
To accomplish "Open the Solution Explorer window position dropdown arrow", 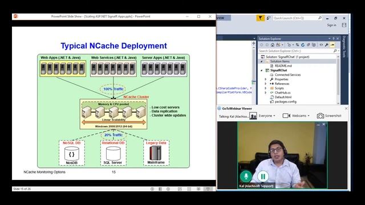I will click(x=330, y=39).
